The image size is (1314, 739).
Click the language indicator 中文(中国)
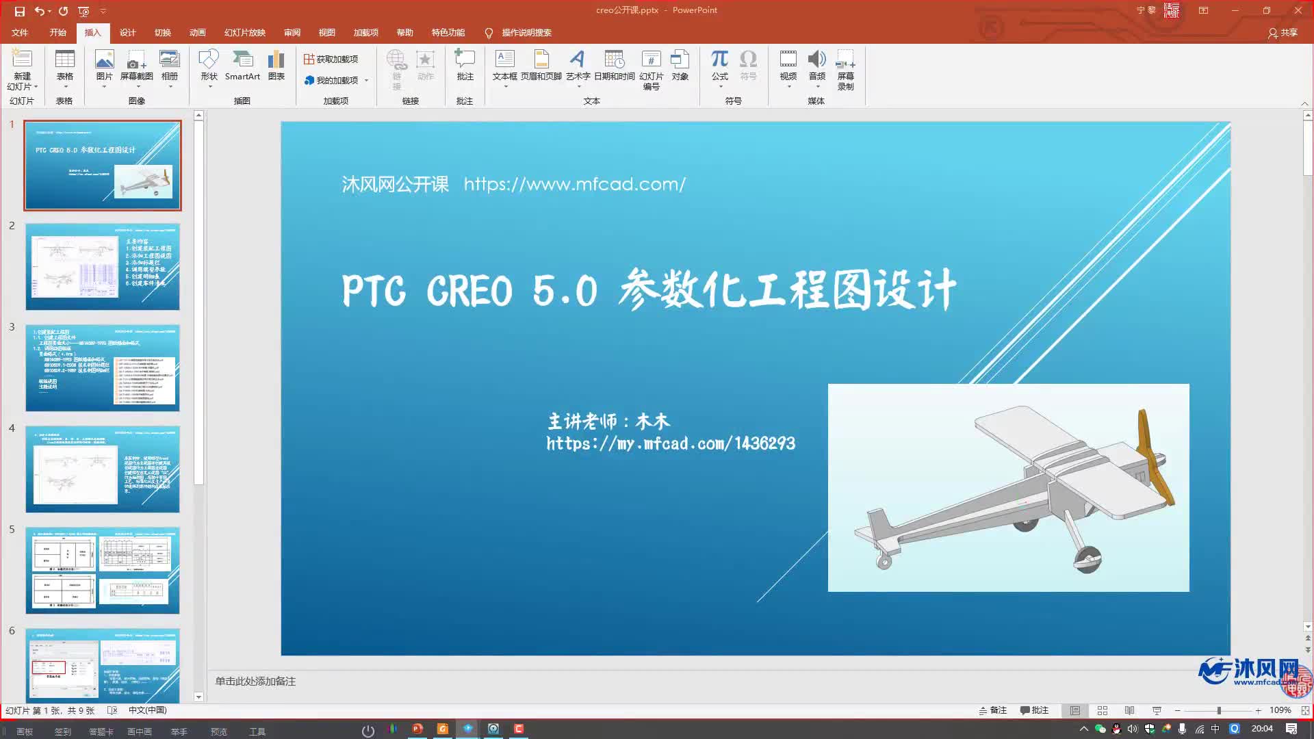coord(147,710)
